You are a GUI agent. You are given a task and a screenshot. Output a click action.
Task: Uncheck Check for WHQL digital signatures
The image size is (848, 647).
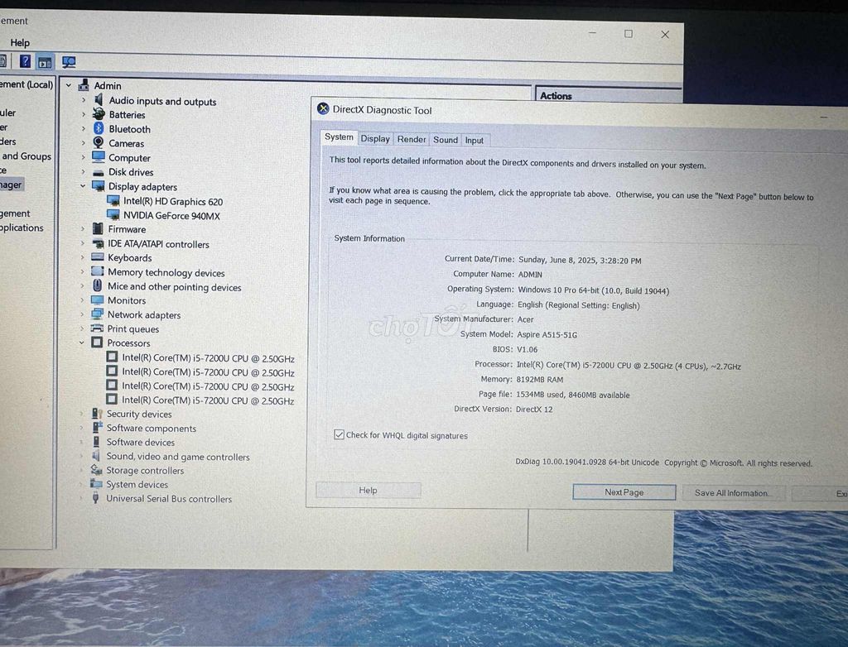(x=339, y=434)
